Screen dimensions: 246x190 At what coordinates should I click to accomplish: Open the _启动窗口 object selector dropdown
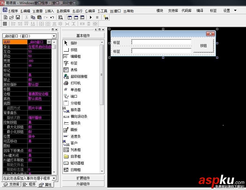[x=54, y=36]
